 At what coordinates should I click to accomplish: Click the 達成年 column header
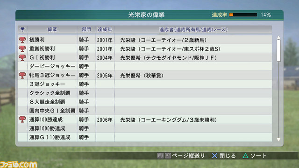pyautogui.click(x=105, y=29)
